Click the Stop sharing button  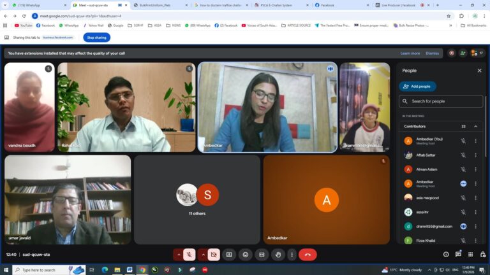click(x=96, y=38)
